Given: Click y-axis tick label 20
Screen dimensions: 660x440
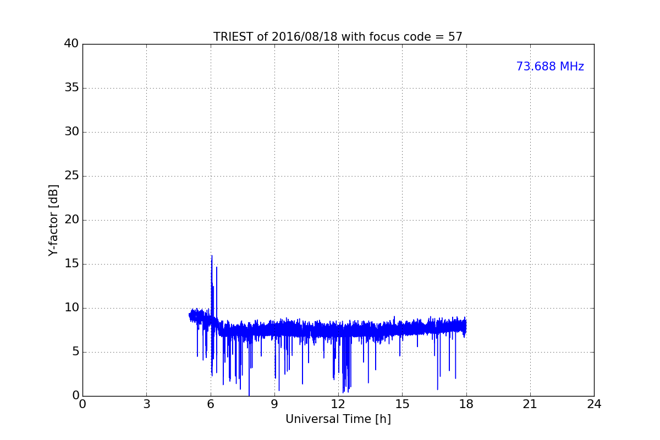Looking at the screenshot, I should (71, 220).
